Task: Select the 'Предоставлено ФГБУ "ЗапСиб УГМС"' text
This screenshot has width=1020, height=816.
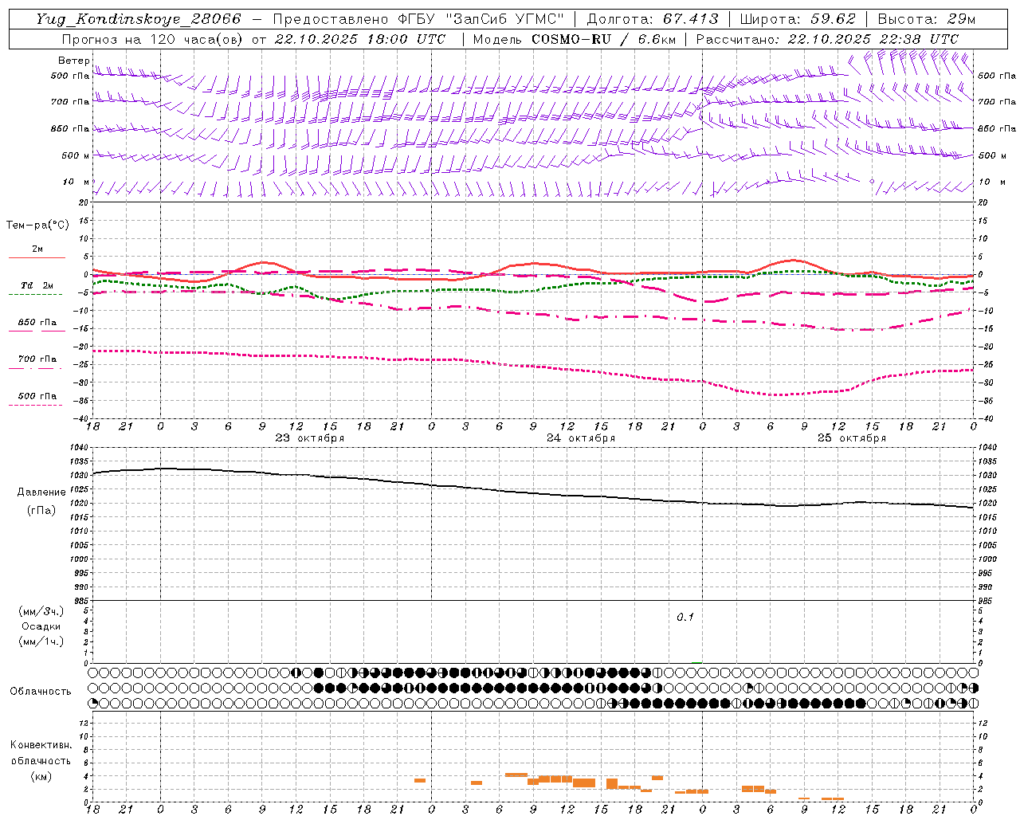Action: [x=418, y=19]
